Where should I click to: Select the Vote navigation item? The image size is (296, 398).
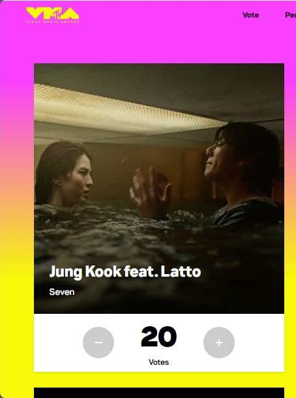click(x=250, y=15)
